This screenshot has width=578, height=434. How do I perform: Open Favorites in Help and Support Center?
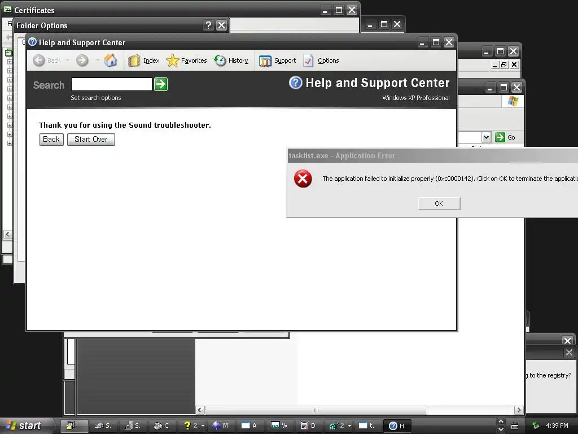(x=186, y=60)
